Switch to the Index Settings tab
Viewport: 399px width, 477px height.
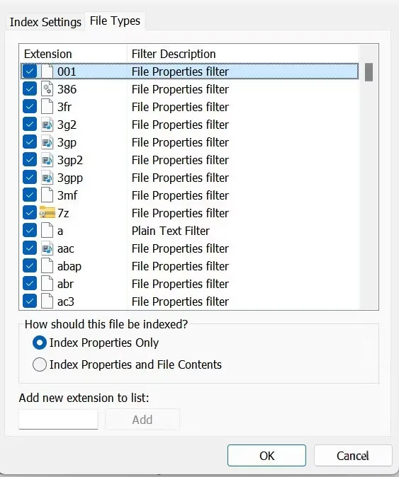(x=45, y=22)
